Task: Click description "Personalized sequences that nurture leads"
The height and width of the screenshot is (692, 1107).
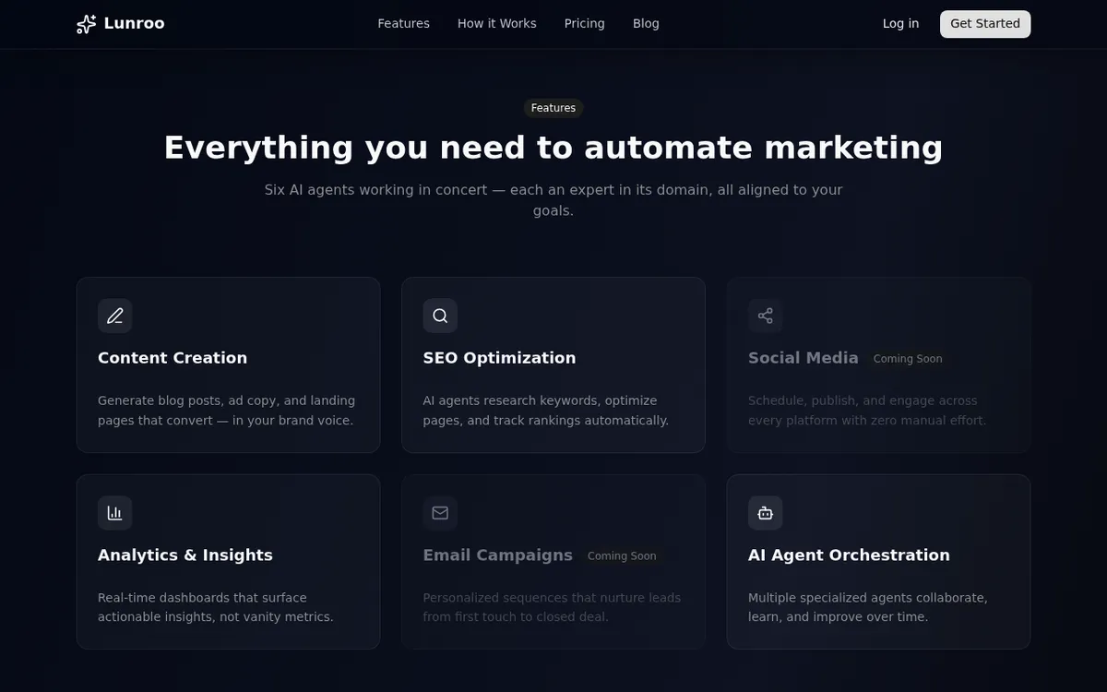Action: click(x=552, y=598)
